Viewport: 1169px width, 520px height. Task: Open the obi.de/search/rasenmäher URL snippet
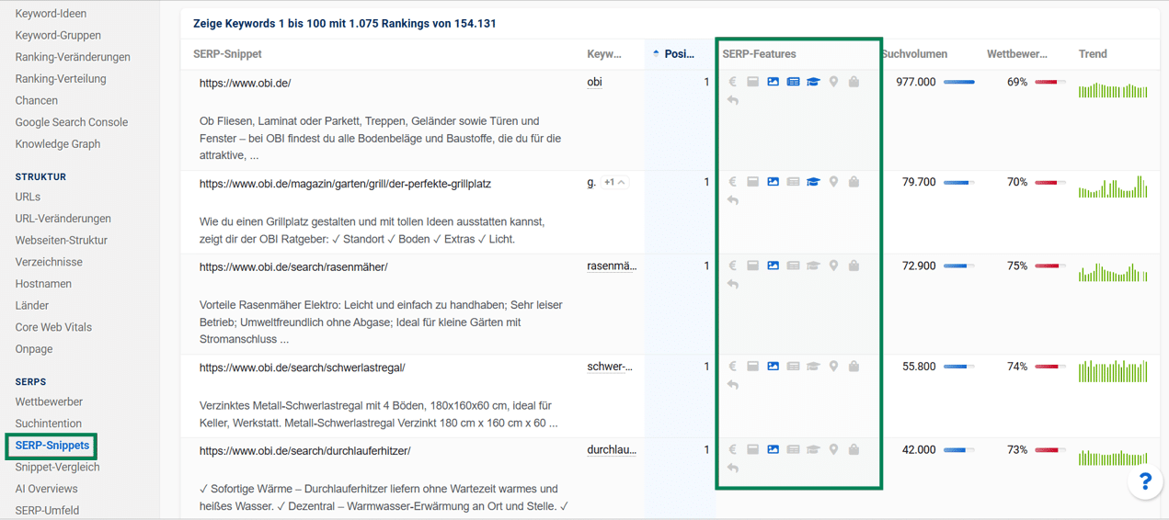(292, 267)
